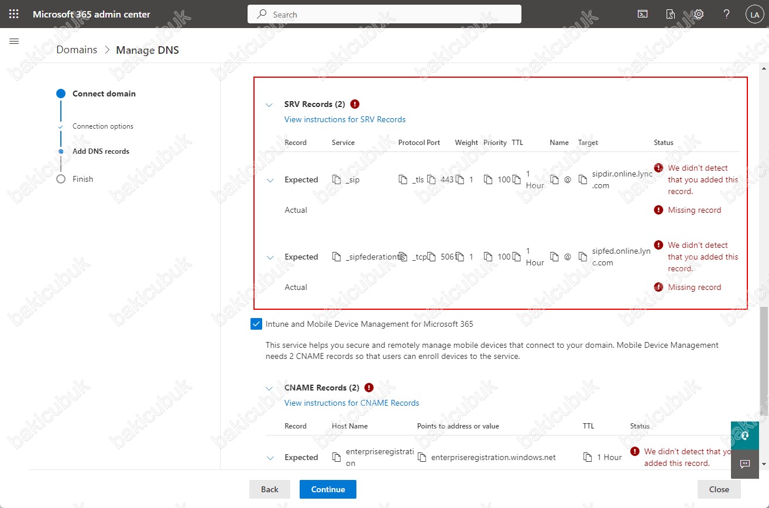The width and height of the screenshot is (769, 508).
Task: Copy the enterpriseregistration.windows.net value
Action: tap(422, 457)
